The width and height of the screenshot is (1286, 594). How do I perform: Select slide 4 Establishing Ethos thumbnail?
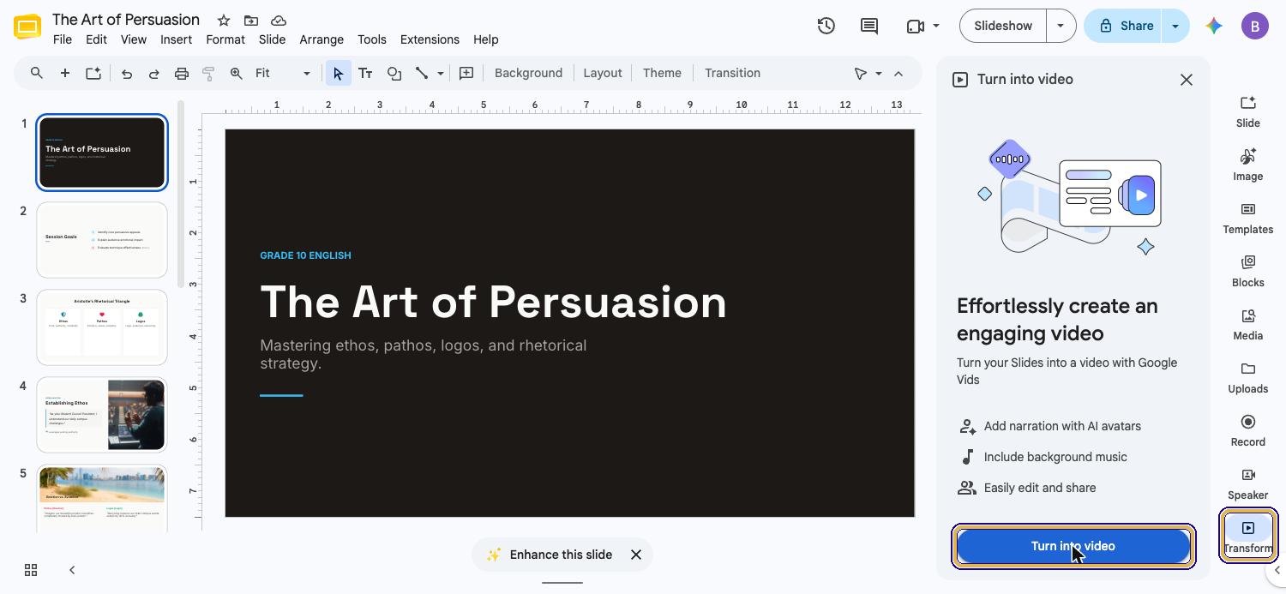click(102, 415)
